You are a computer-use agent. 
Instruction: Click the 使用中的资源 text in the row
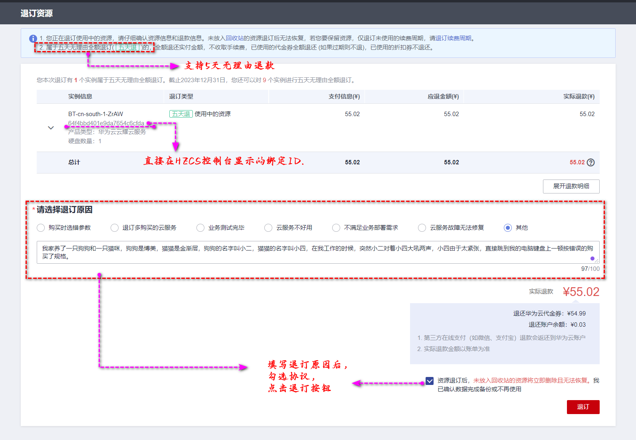pos(213,114)
